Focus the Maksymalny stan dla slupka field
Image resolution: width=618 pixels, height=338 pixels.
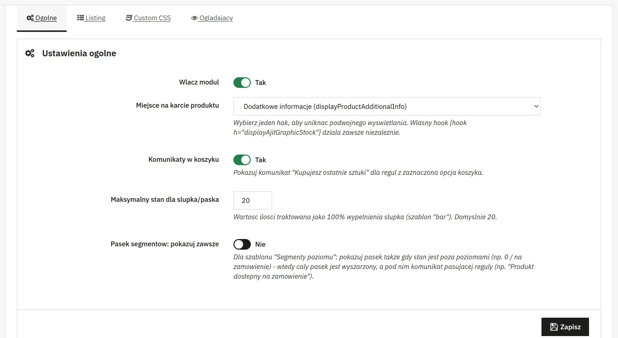253,200
